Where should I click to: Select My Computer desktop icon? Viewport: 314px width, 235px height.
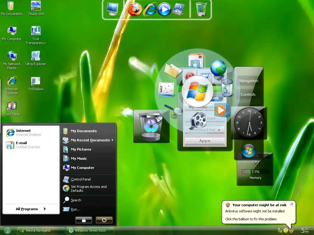(x=12, y=33)
